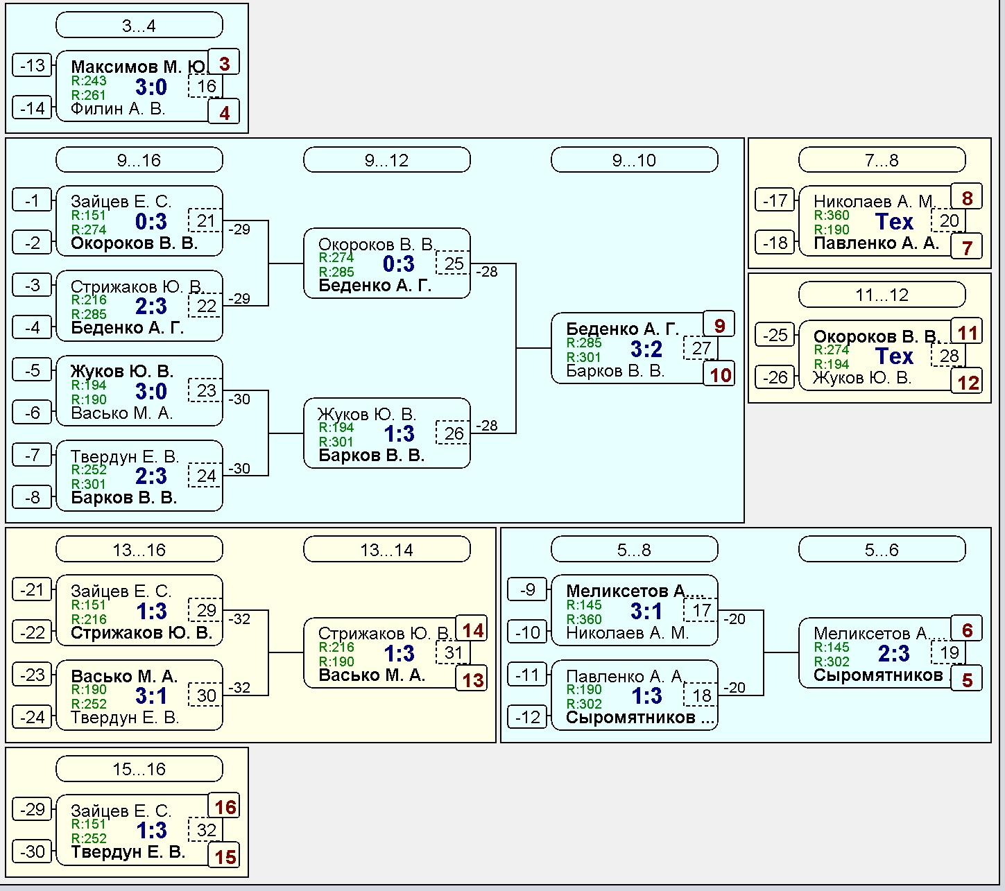Click the -26 source link box
This screenshot has width=1005, height=891.
775,378
